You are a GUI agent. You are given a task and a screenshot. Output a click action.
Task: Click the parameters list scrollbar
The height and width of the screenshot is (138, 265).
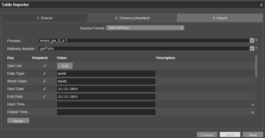[256, 66]
